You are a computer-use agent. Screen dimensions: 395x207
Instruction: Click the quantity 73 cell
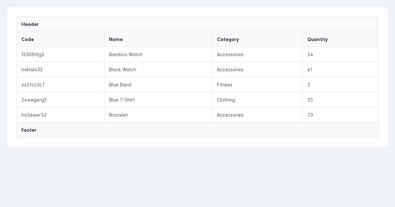tap(310, 115)
